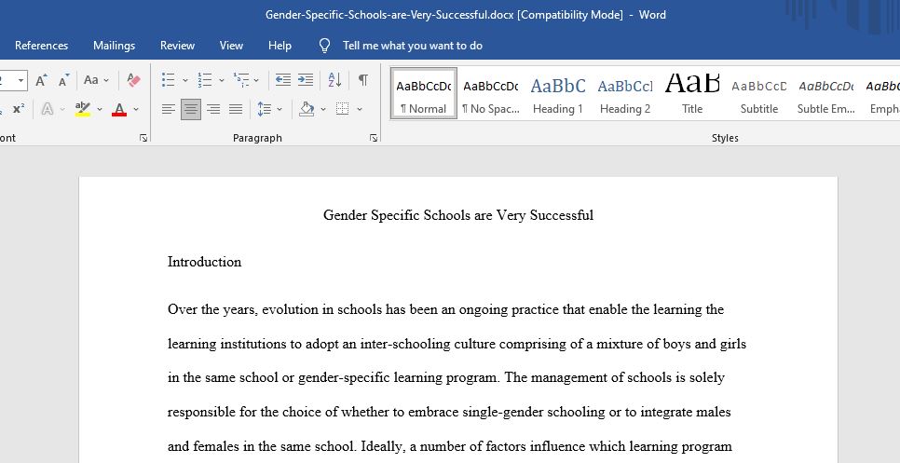Screen dimensions: 900x463
Task: Click the Sort A-Z icon
Action: tap(334, 80)
